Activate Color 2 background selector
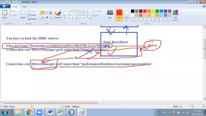The height and width of the screenshot is (116, 206). coord(126,15)
